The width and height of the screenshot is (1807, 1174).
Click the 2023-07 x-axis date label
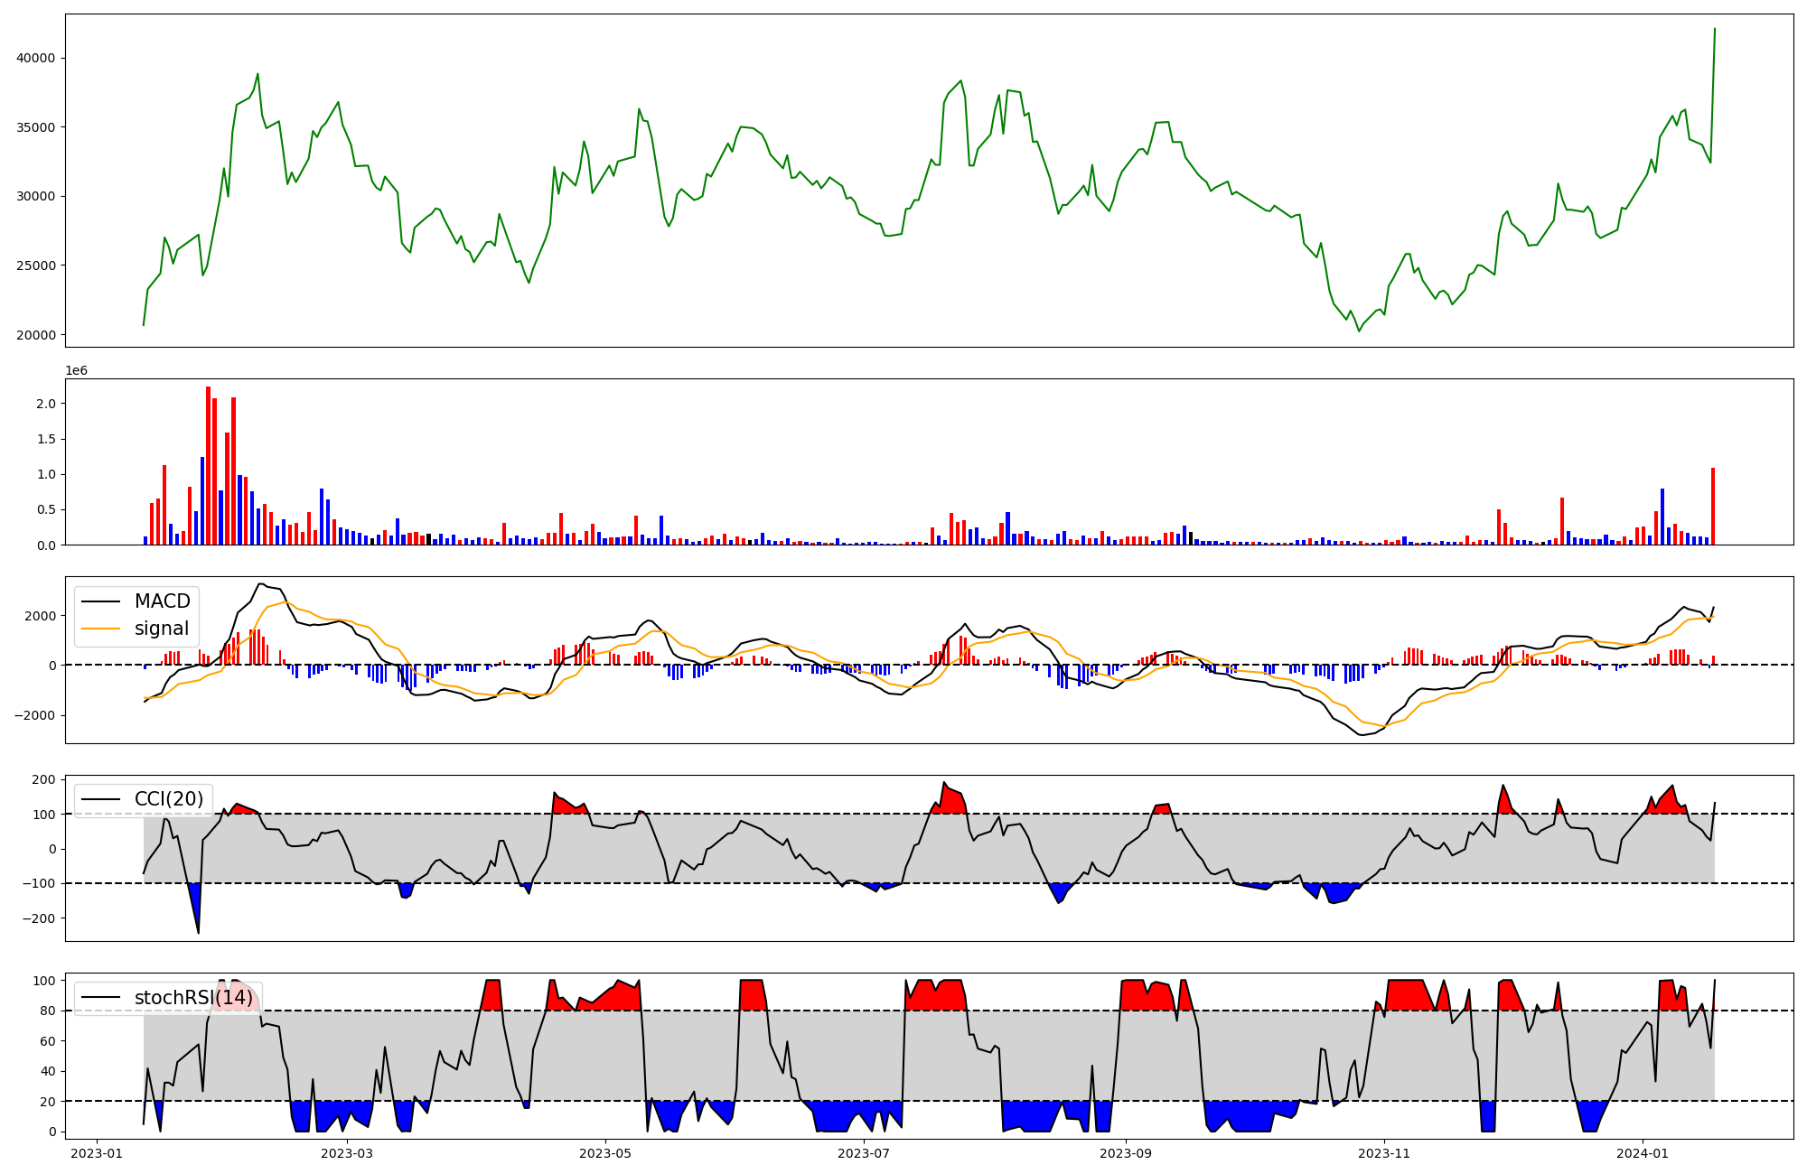point(865,1153)
